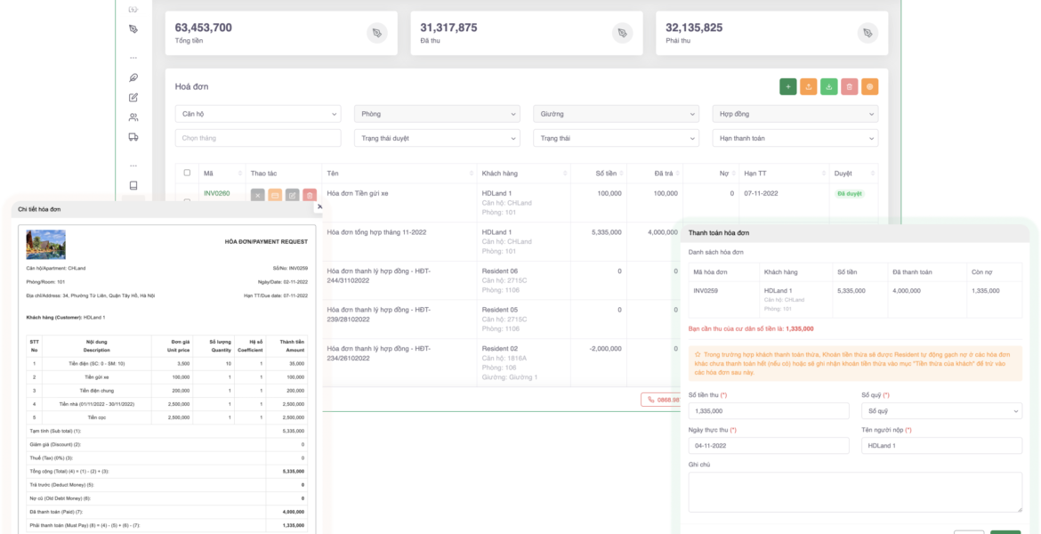Click the edit icon on the INV0260 row

(x=292, y=195)
